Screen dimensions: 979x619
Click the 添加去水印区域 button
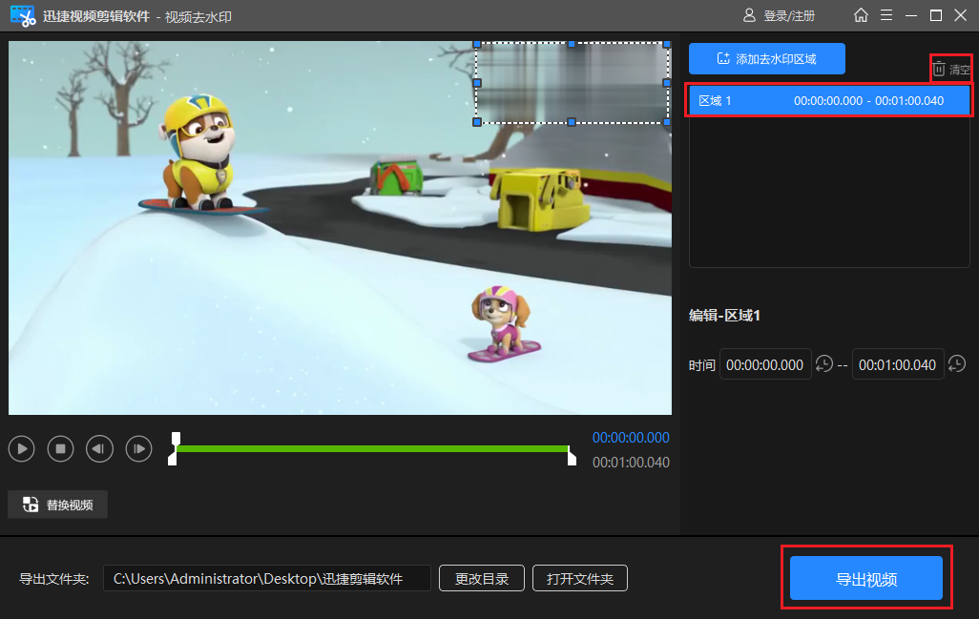pos(767,58)
